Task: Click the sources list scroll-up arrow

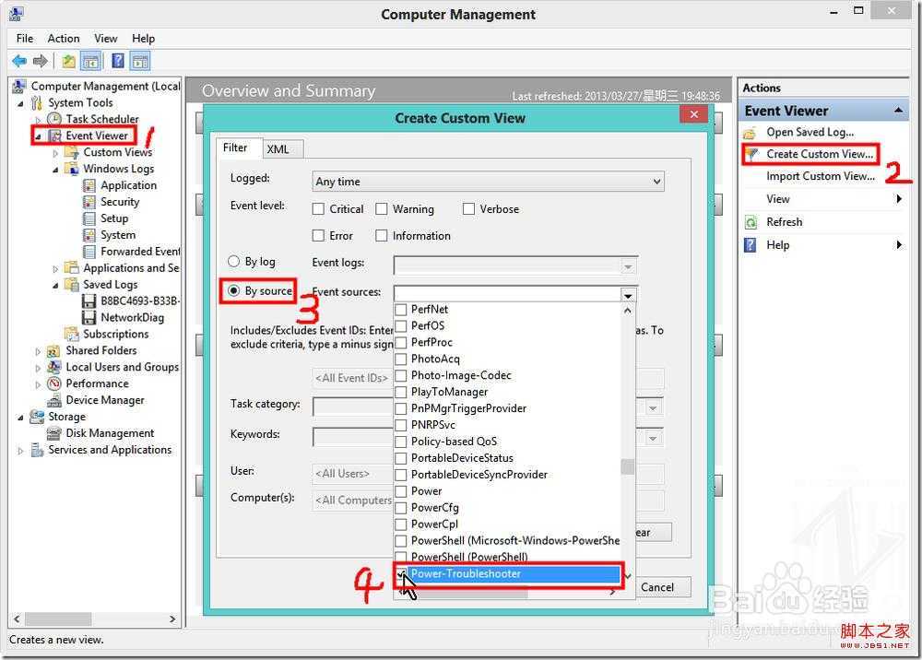Action: [627, 311]
